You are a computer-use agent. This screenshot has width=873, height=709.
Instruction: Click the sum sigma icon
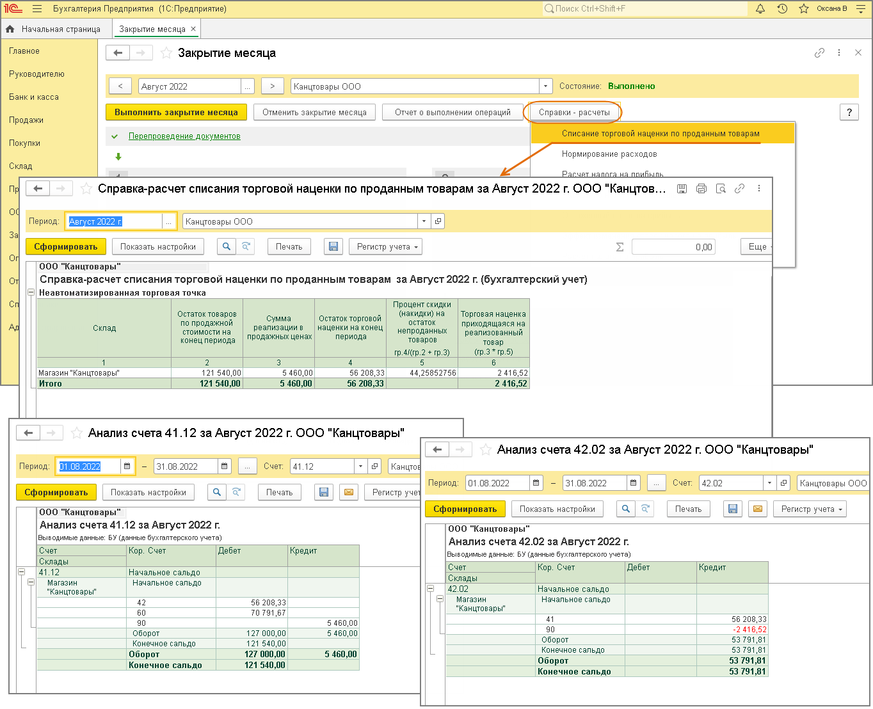coord(620,247)
